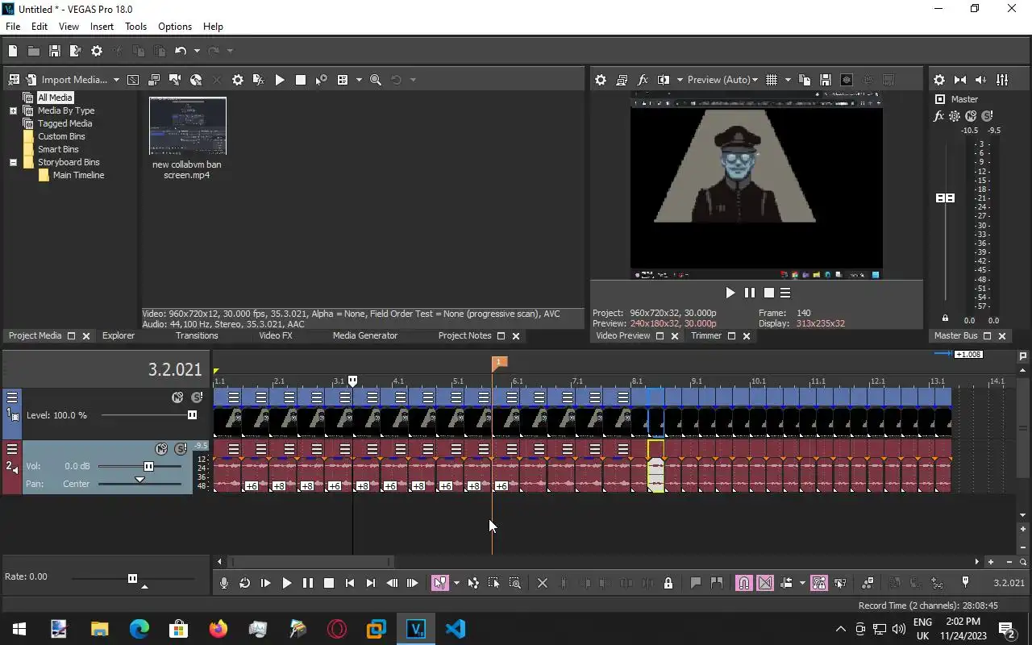This screenshot has width=1032, height=645.
Task: Open the Video Preview settings gear
Action: point(601,80)
